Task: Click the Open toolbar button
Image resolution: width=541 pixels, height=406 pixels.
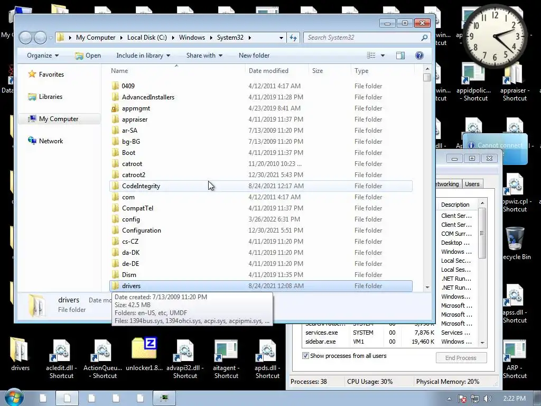Action: pyautogui.click(x=88, y=55)
